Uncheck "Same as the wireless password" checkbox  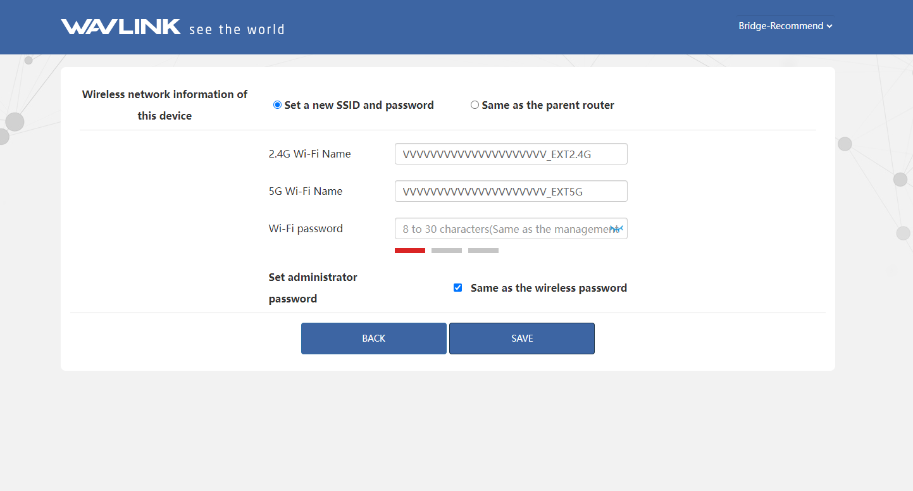[457, 288]
